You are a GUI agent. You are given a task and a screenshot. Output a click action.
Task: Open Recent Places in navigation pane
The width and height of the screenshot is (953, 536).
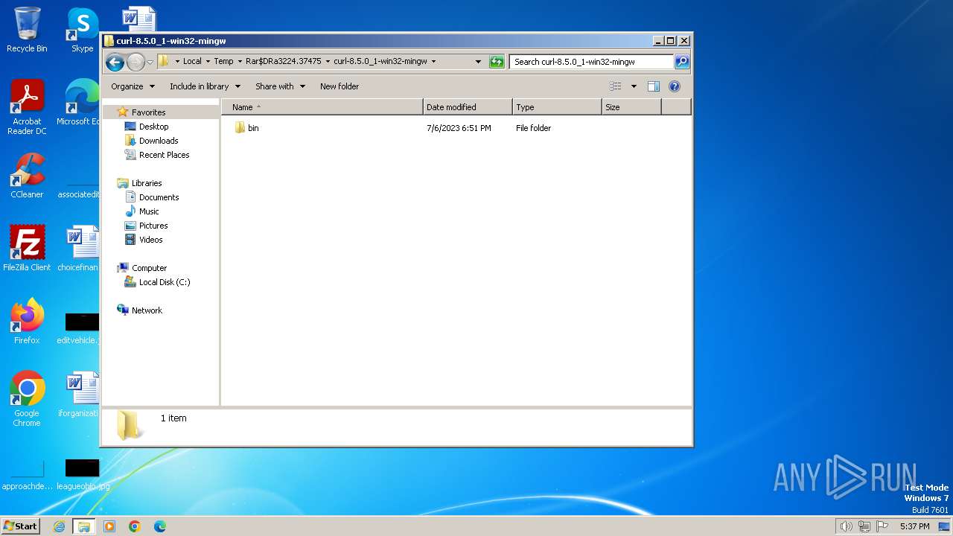pos(164,155)
